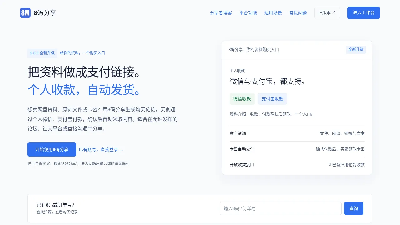This screenshot has width=400, height=225.
Task: Click the 8码分享 site name
Action: 45,13
